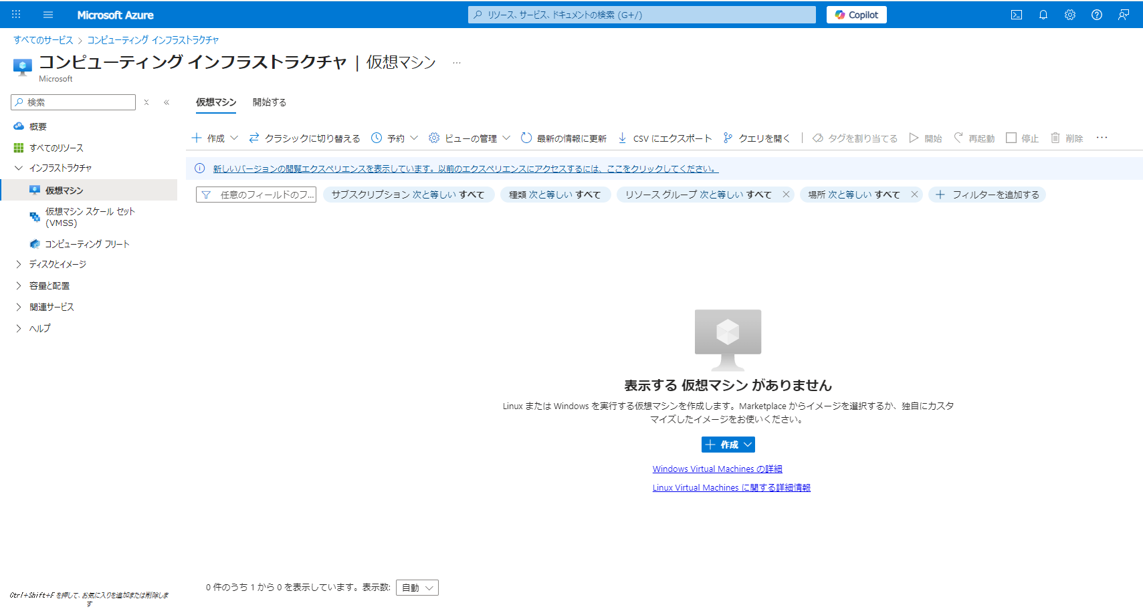Viewport: 1143px width, 609px height.
Task: Click フィルターを追加する
Action: [987, 195]
